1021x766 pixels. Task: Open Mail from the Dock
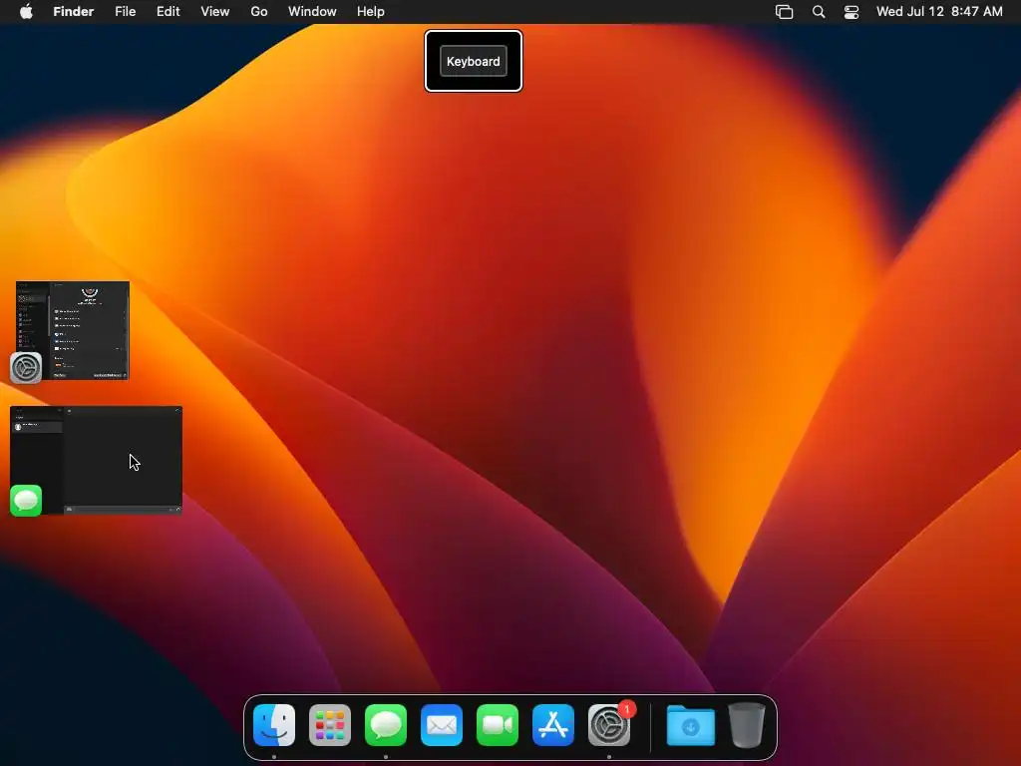click(x=442, y=725)
